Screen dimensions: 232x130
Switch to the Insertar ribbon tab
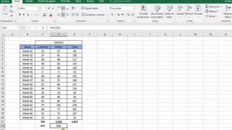[29, 1]
